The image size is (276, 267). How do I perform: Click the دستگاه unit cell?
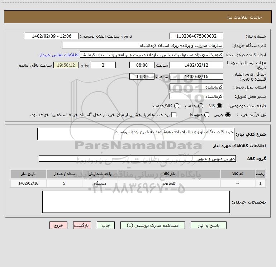[x=100, y=183]
